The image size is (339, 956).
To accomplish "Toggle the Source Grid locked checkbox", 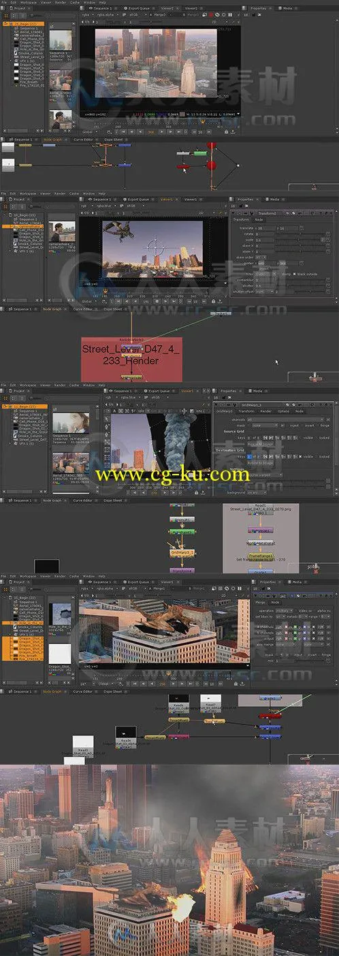I will [317, 437].
